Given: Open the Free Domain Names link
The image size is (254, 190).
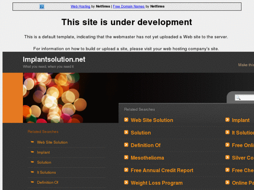Looking at the screenshot, I should tap(129, 7).
